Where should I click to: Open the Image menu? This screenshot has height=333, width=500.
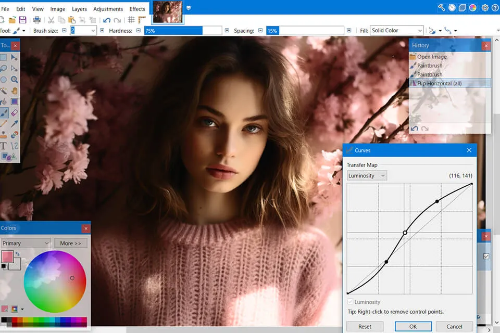[x=58, y=9]
